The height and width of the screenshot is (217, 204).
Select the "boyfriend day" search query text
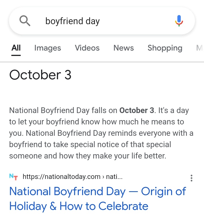(x=73, y=21)
